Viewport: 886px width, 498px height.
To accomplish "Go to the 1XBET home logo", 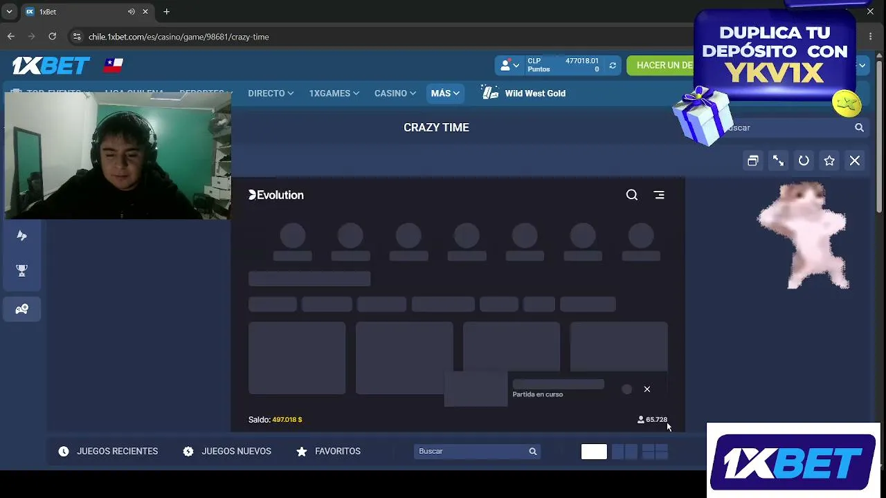I will 51,65.
